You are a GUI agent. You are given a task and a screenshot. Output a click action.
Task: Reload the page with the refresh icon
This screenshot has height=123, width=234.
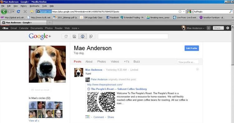(x=18, y=12)
